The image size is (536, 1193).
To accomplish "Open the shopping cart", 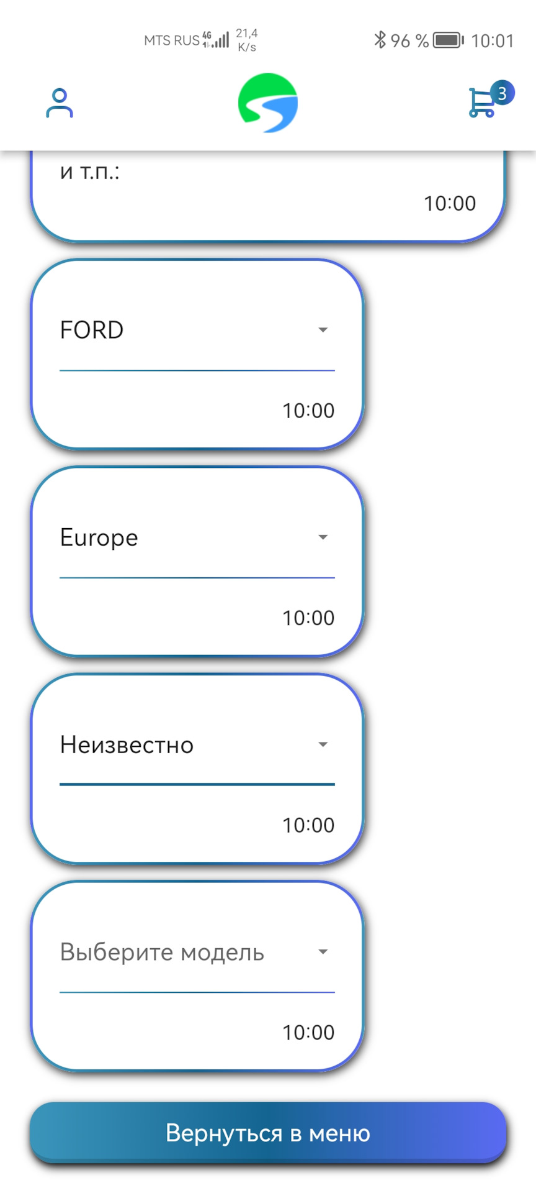I will click(481, 104).
